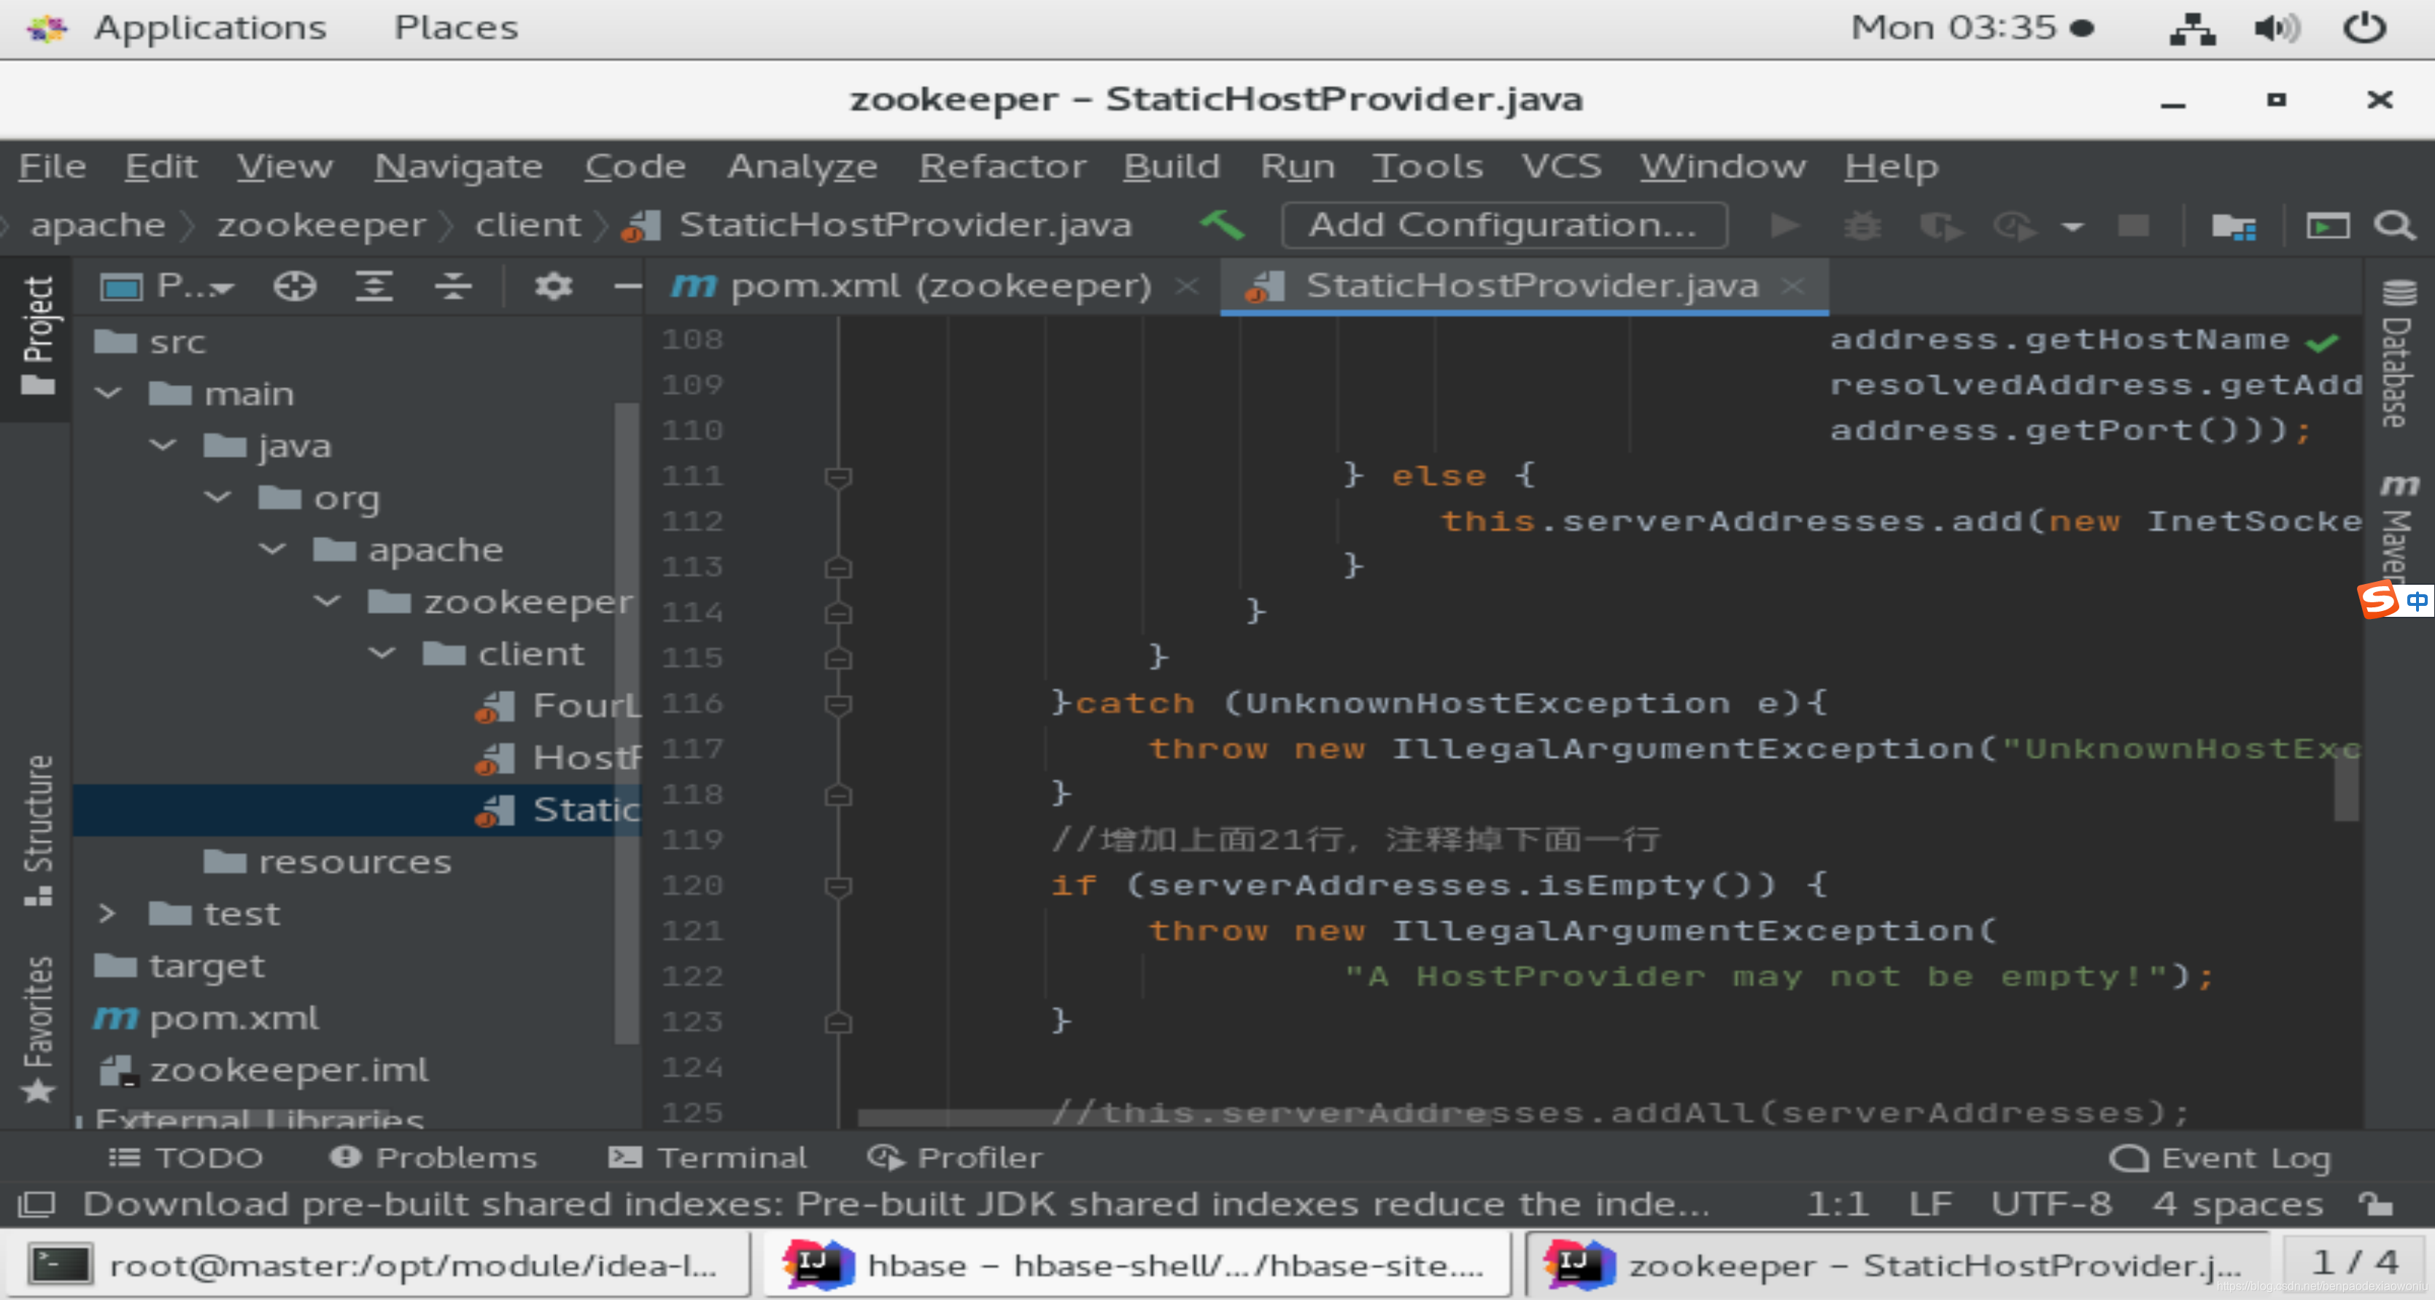Click the Locate in Project crosshair icon

294,285
